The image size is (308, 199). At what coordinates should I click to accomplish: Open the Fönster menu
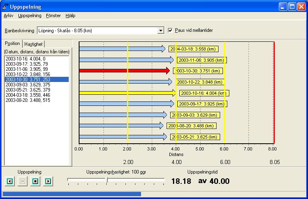pyautogui.click(x=53, y=16)
